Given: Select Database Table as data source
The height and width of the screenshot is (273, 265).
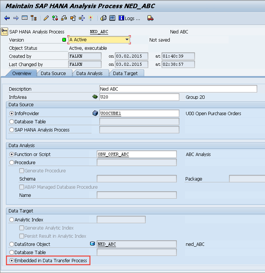Looking at the screenshot, I should tap(11, 122).
